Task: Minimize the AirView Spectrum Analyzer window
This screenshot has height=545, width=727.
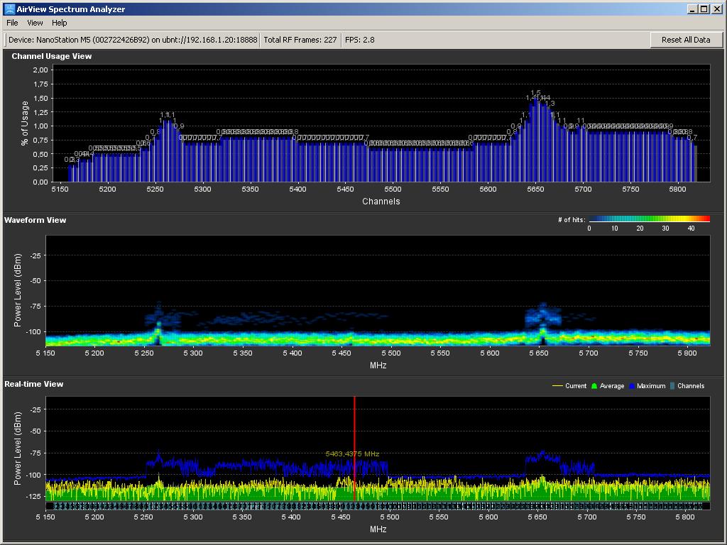Action: point(692,9)
